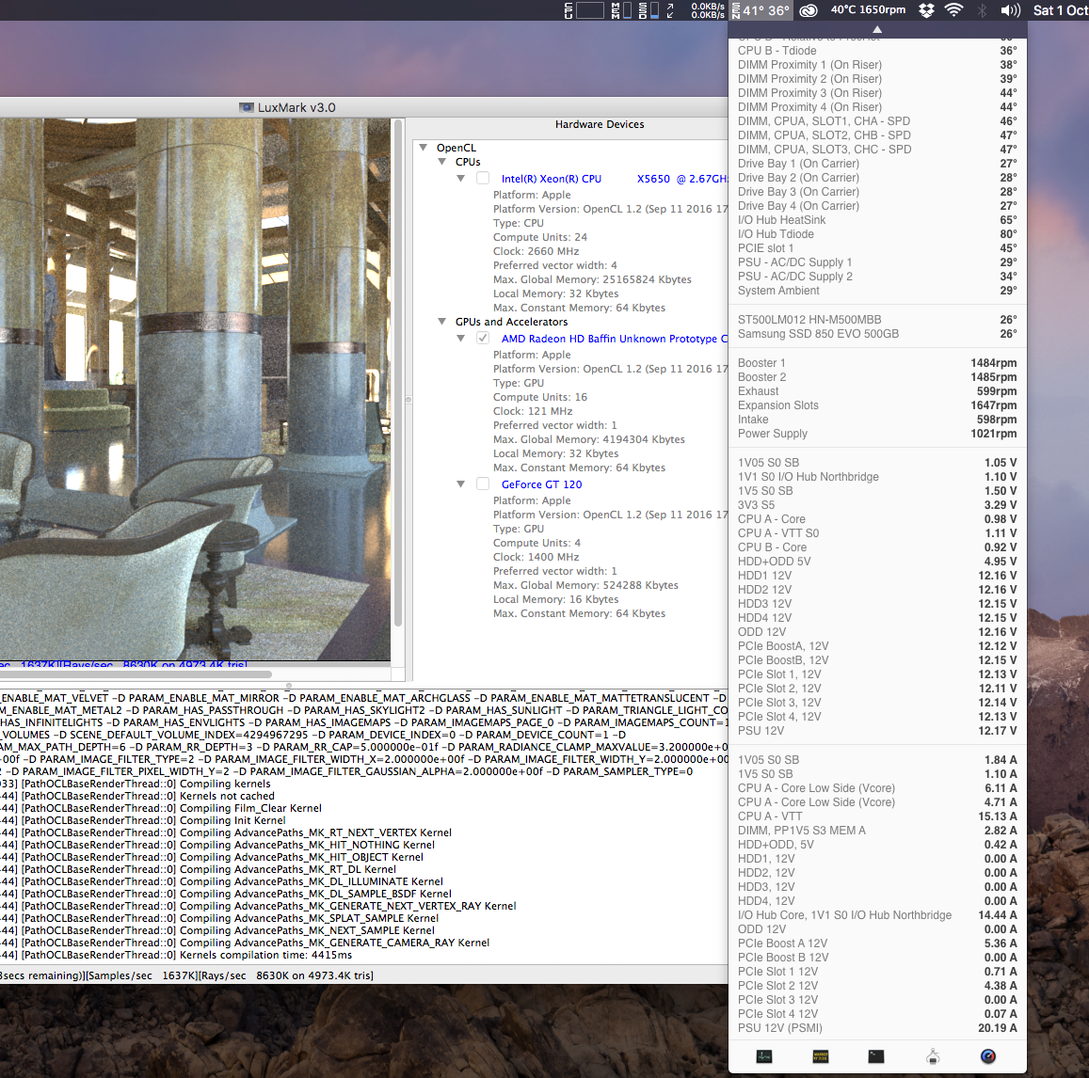This screenshot has width=1089, height=1078.
Task: Open the volume control menu
Action: (1010, 10)
